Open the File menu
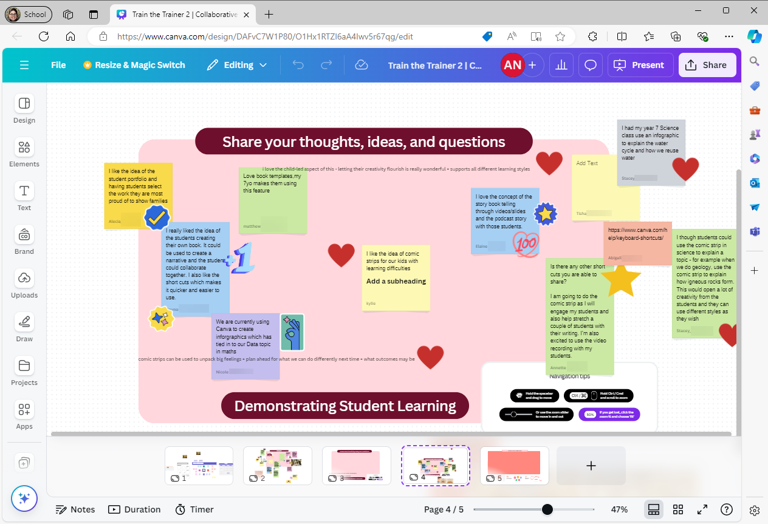 pyautogui.click(x=58, y=65)
